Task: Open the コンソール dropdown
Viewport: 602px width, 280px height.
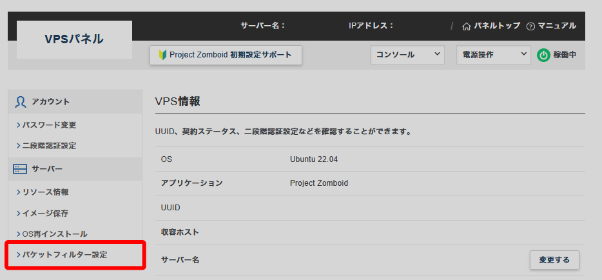Action: pyautogui.click(x=407, y=55)
